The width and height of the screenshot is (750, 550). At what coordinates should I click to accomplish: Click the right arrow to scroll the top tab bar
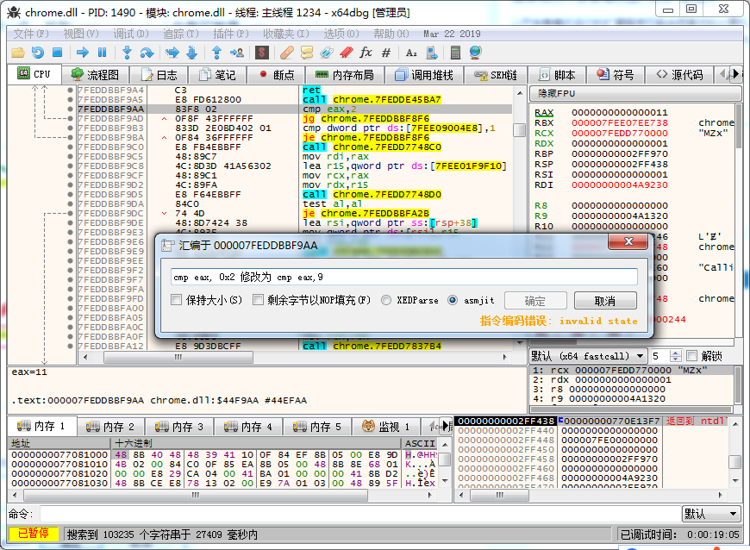click(x=735, y=73)
